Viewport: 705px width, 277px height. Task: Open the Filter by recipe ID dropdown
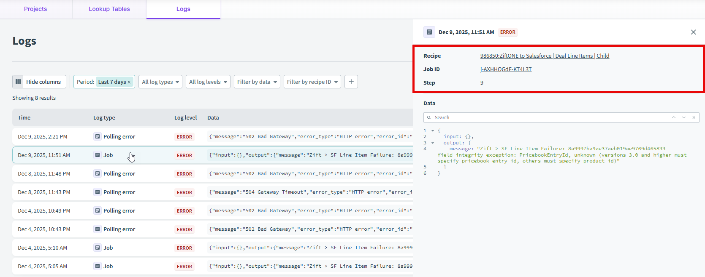312,82
